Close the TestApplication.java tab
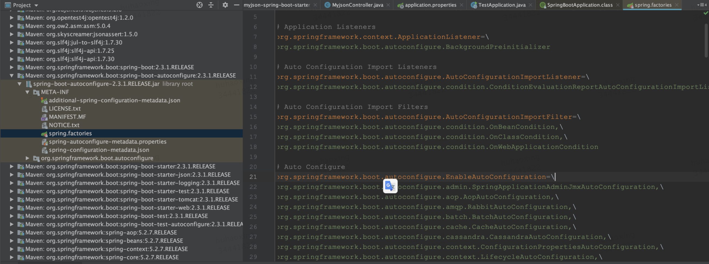709x264 pixels. [531, 5]
